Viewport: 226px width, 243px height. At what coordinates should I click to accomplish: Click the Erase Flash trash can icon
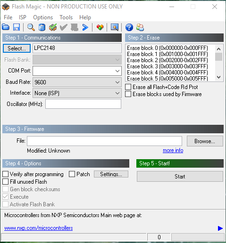pyautogui.click(x=42, y=27)
